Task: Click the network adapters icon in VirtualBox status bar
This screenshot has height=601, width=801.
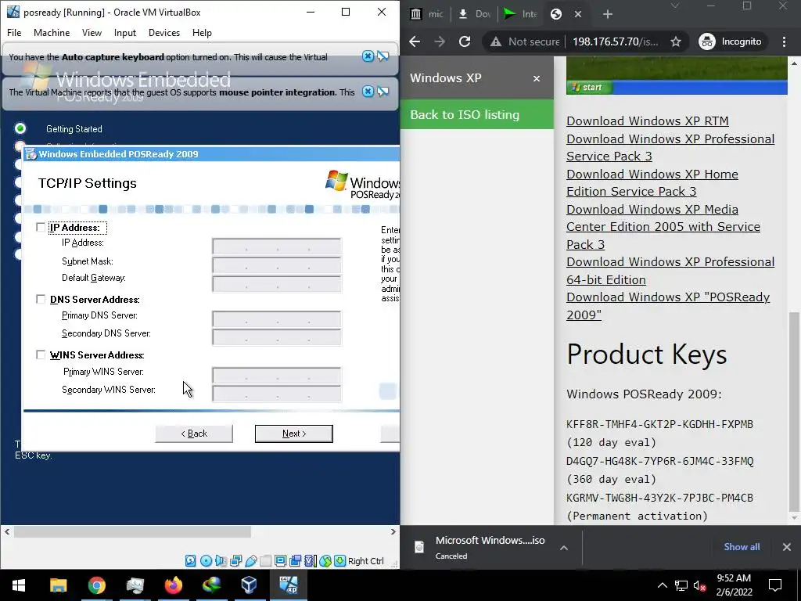Action: pos(235,560)
